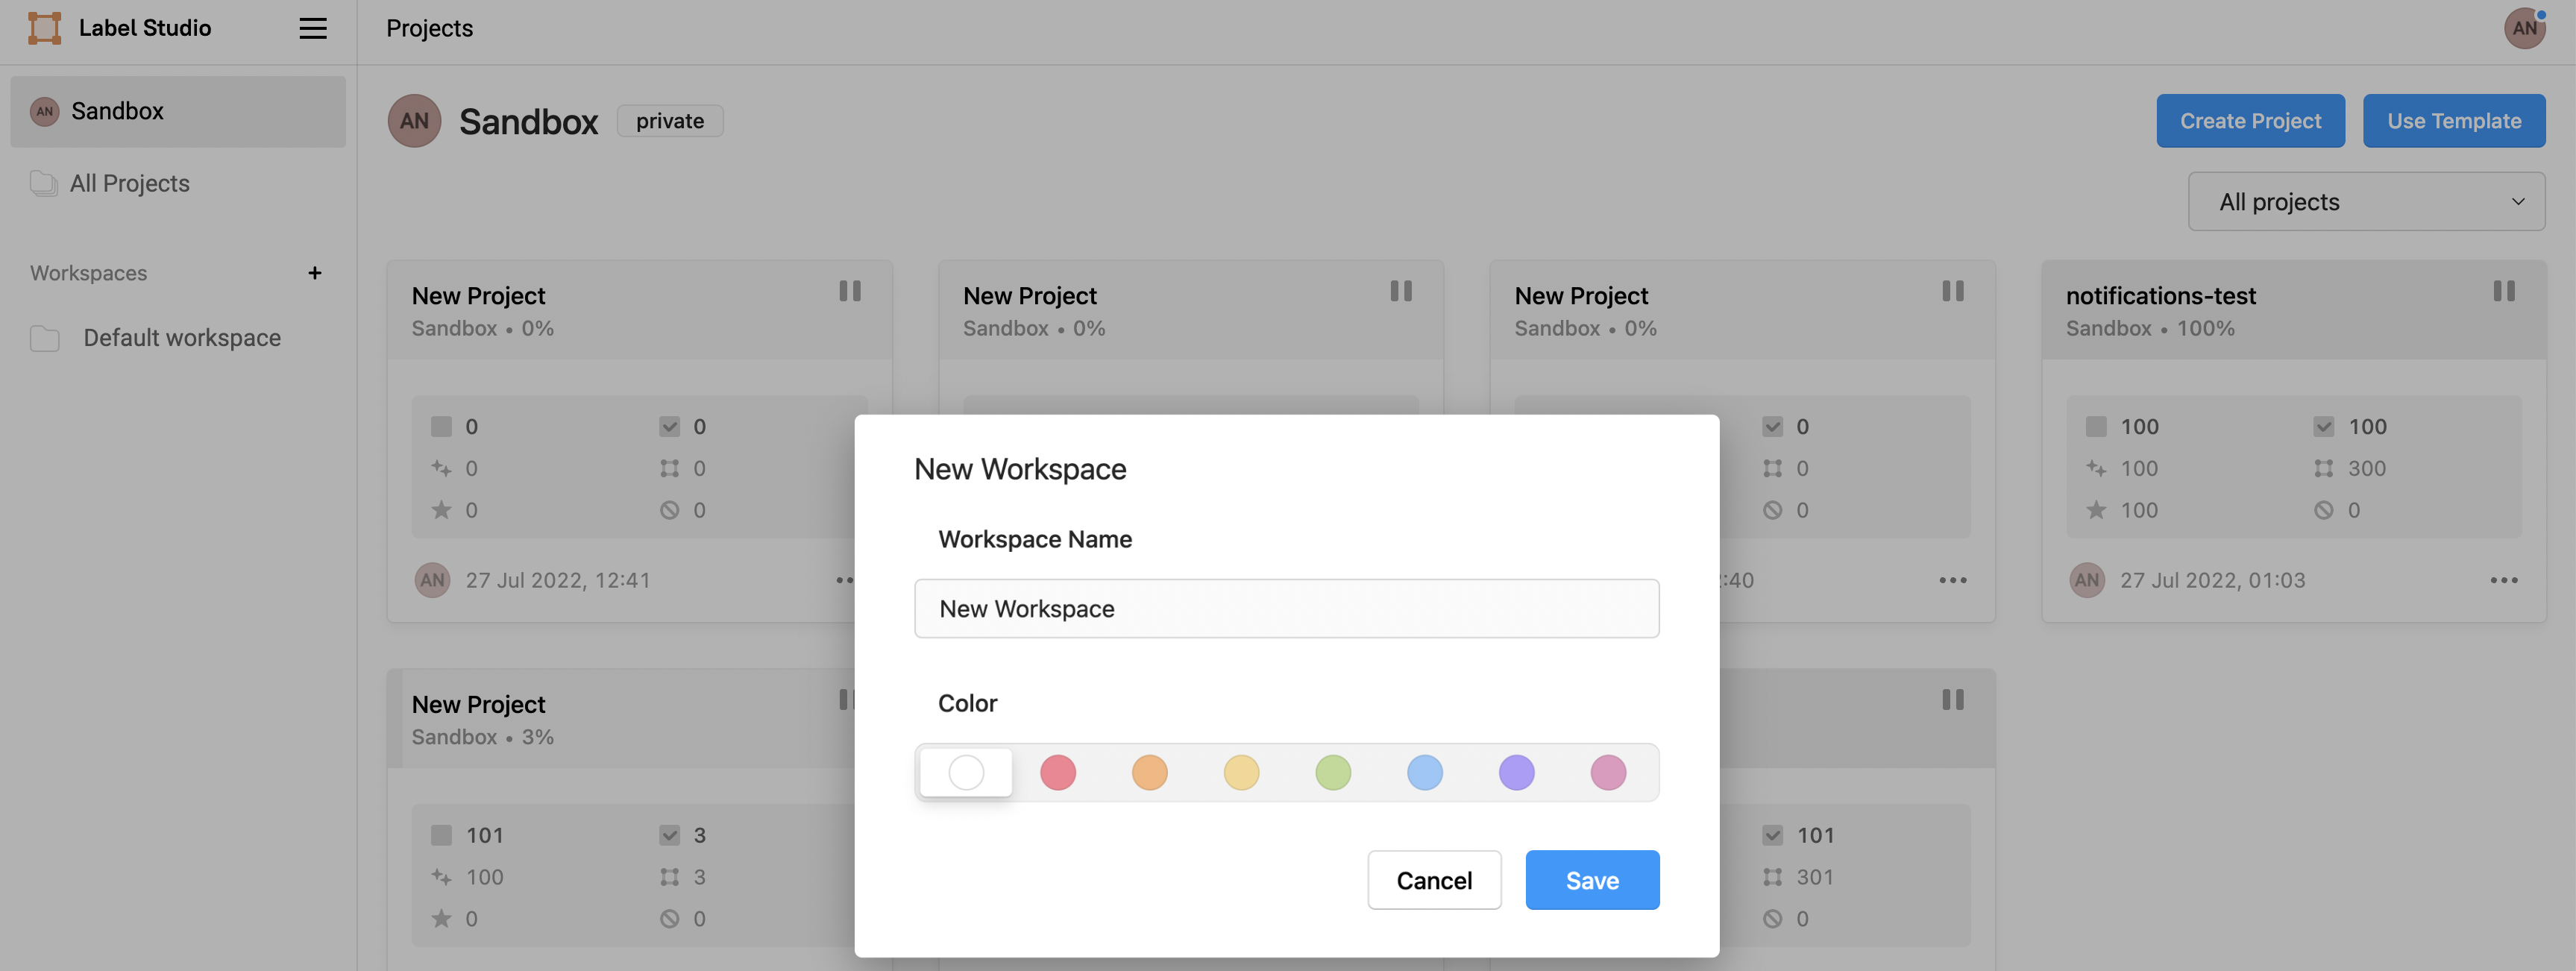Viewport: 2576px width, 971px height.
Task: Open the All projects dropdown
Action: [2365, 202]
